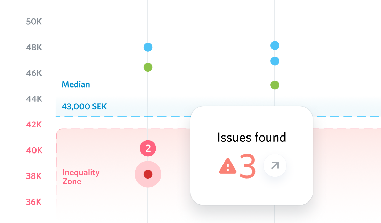Click the 38K axis label
The height and width of the screenshot is (223, 381).
34,176
